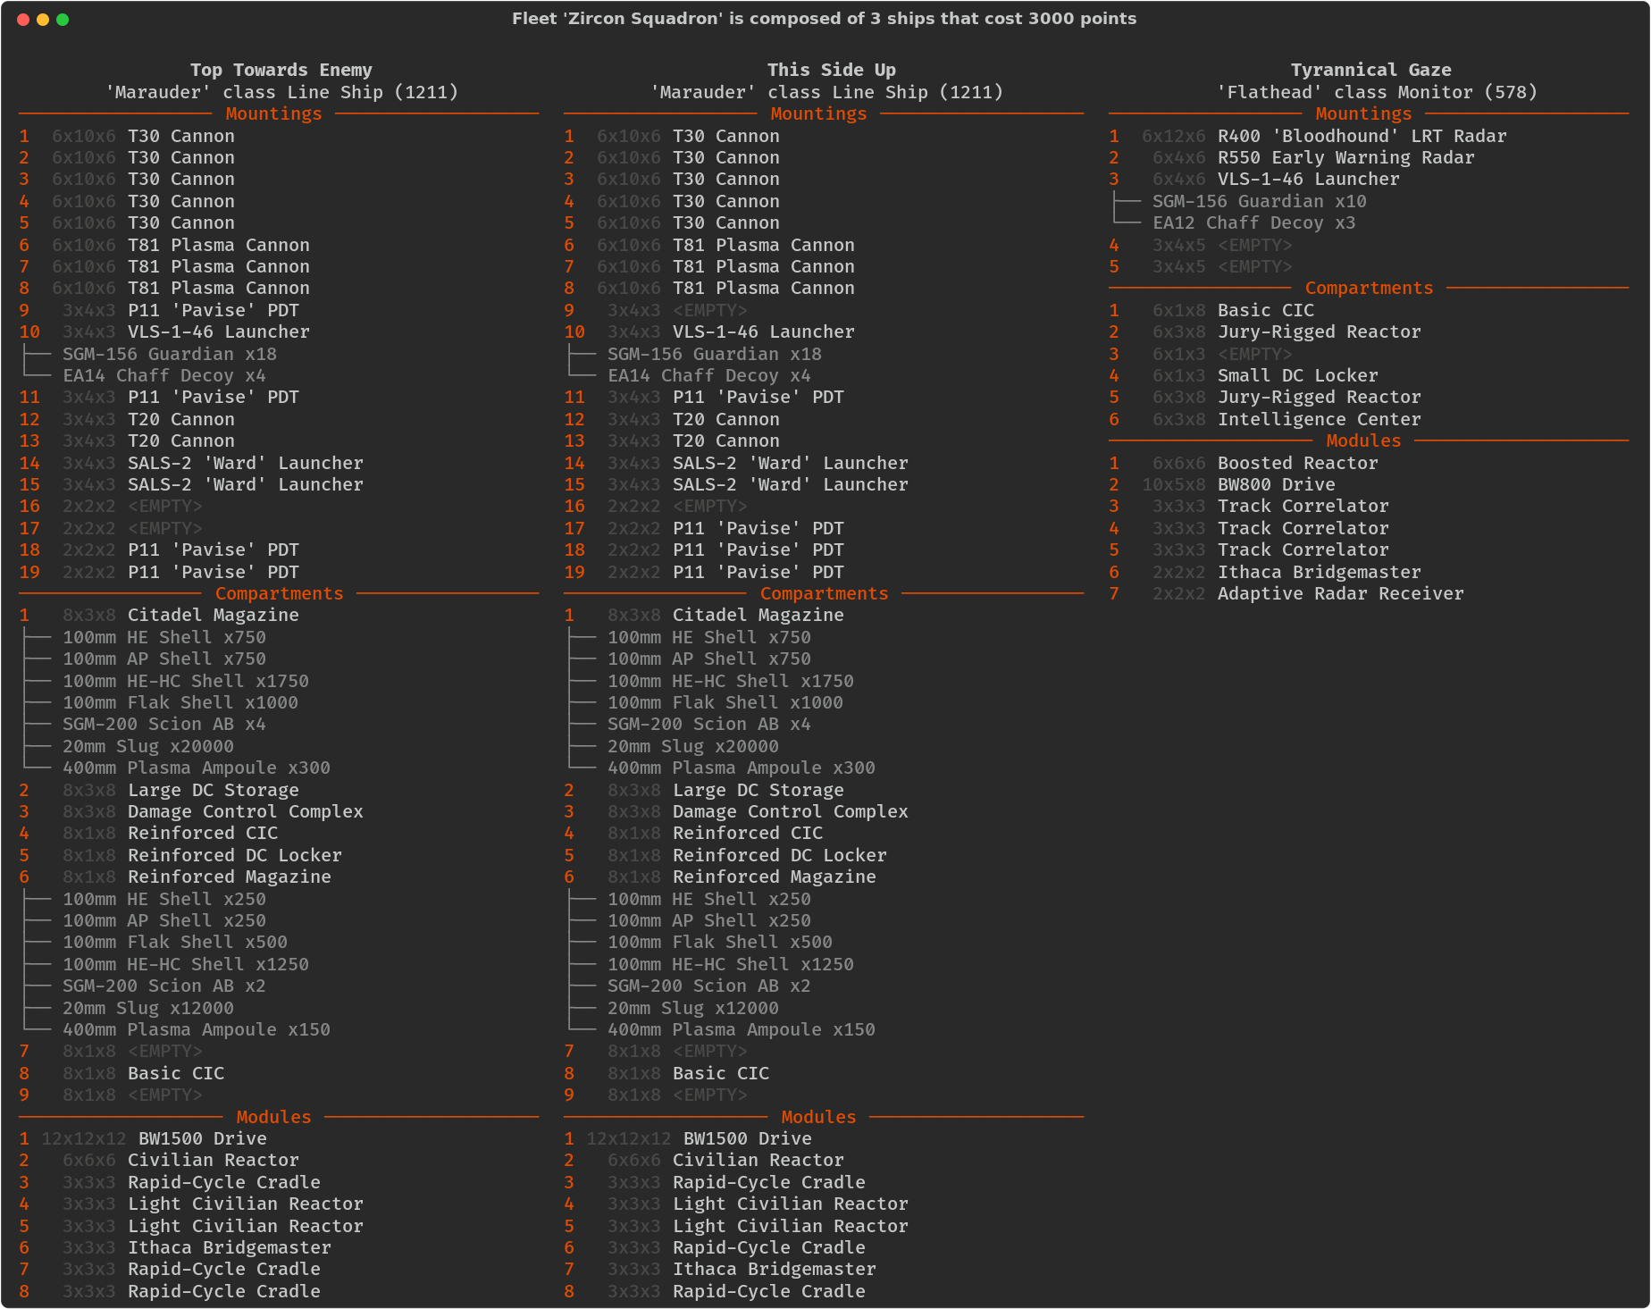This screenshot has width=1651, height=1309.
Task: Click the Intelligence Center compartment
Action: pos(1318,419)
